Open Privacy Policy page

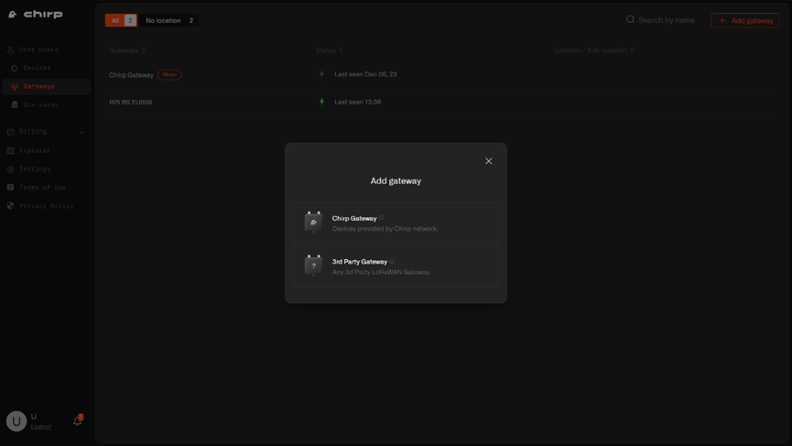tap(46, 206)
